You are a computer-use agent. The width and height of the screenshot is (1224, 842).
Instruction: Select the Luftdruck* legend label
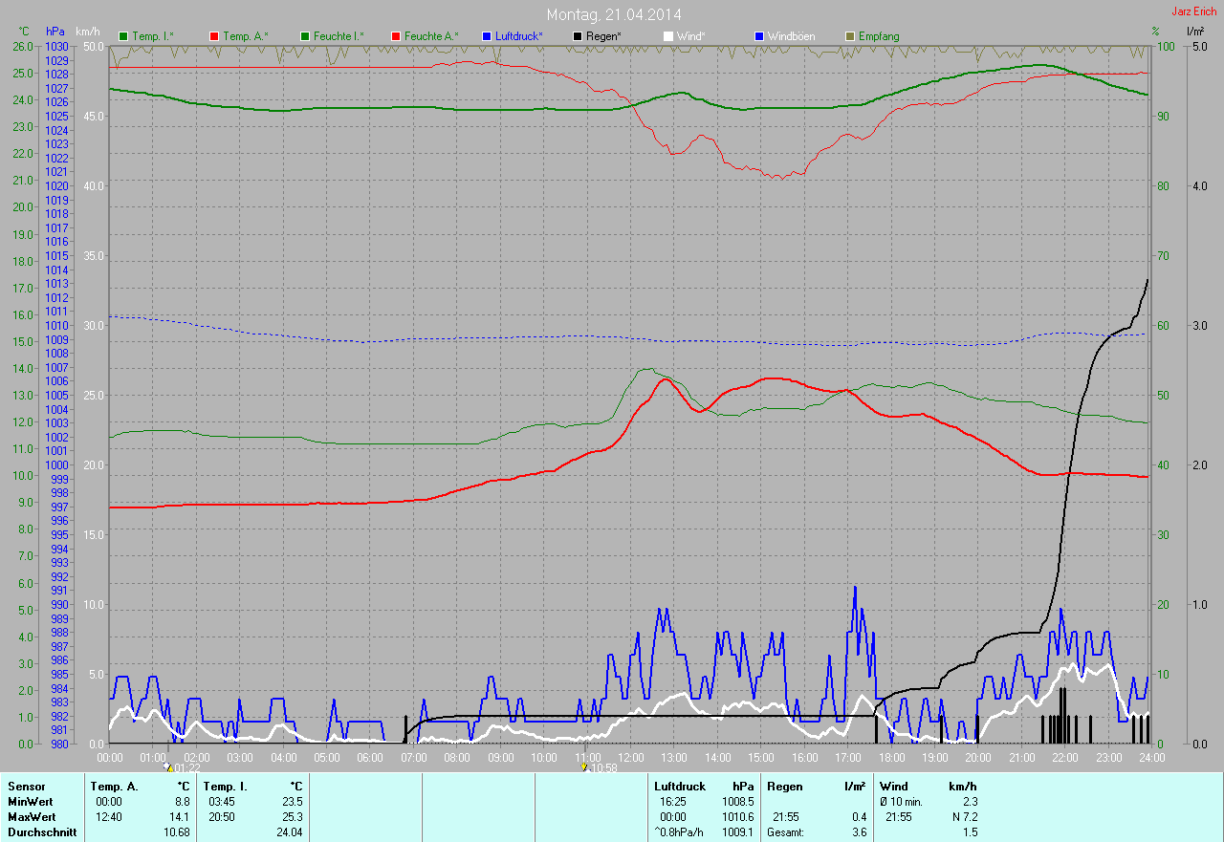[x=519, y=36]
